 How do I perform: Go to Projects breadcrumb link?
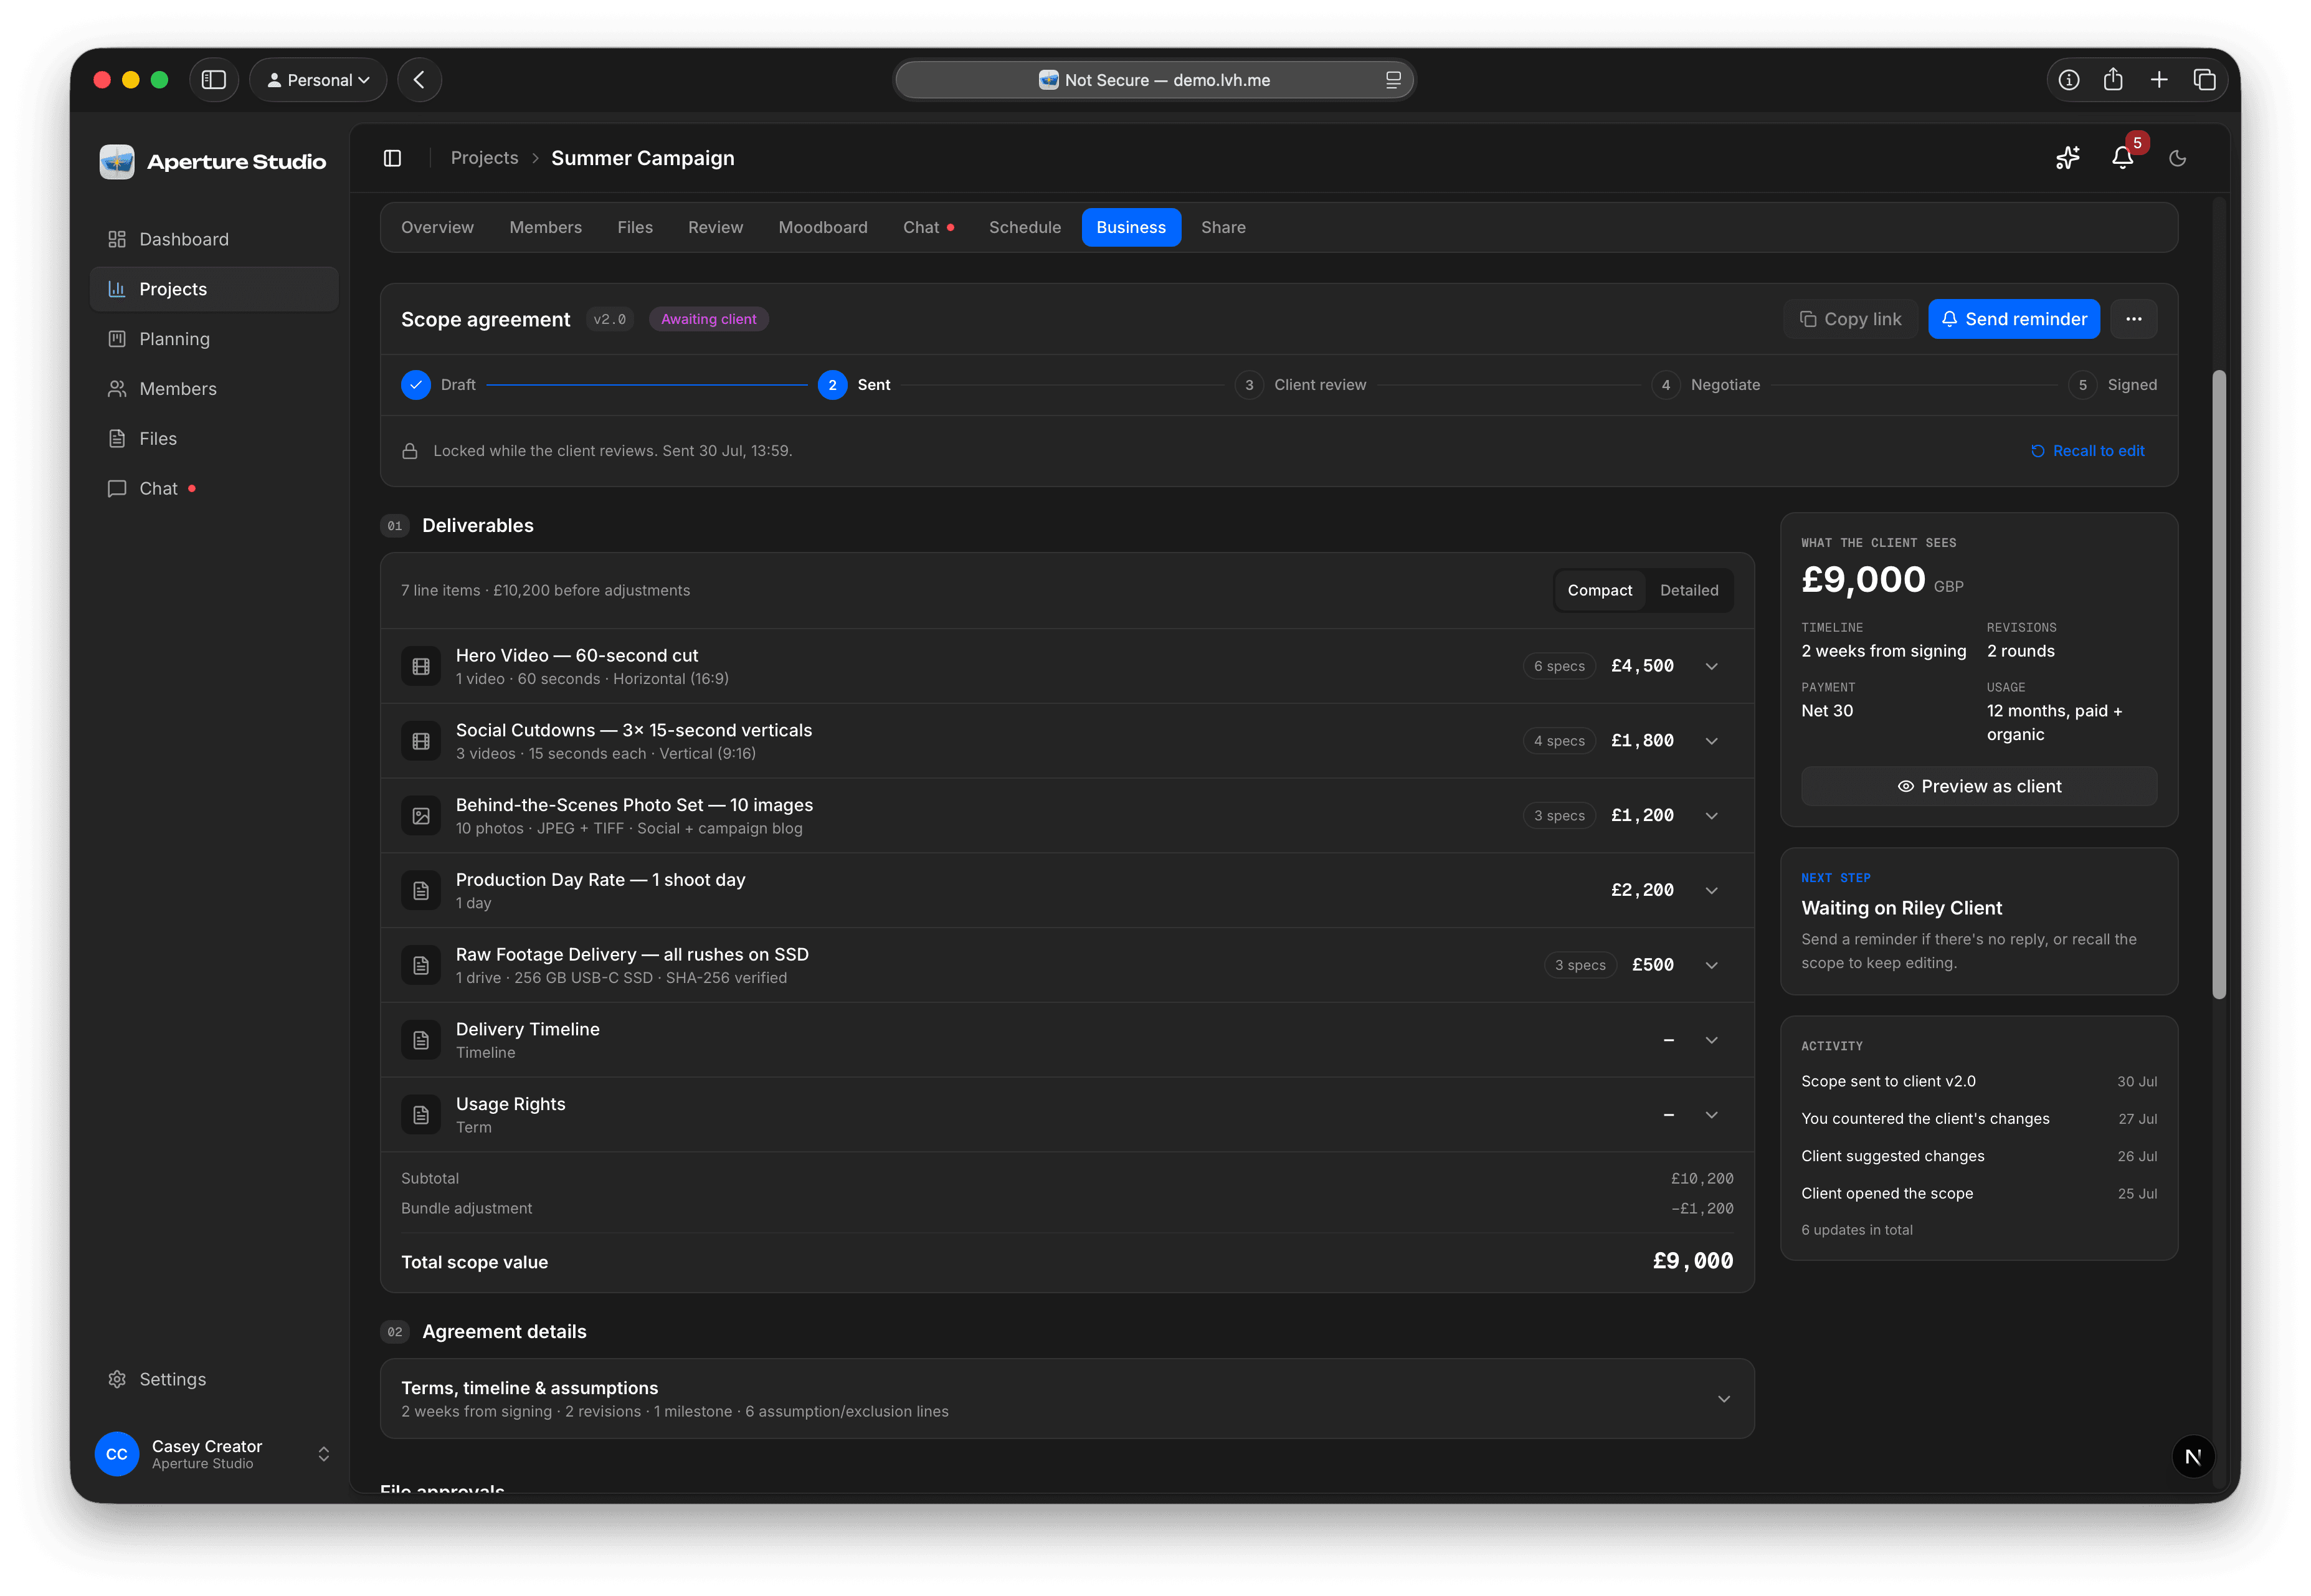pyautogui.click(x=484, y=158)
